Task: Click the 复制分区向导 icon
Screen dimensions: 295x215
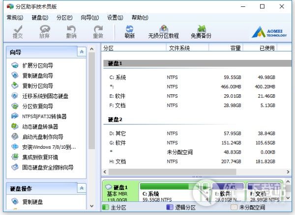Action: (15, 85)
